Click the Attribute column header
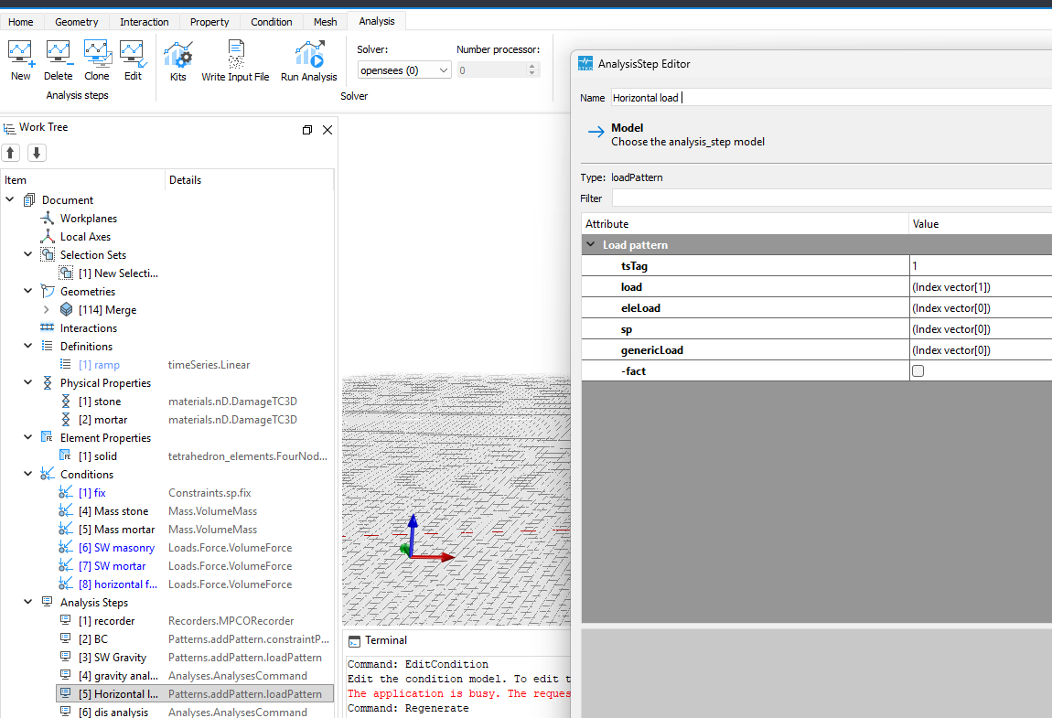The width and height of the screenshot is (1052, 718). pos(745,223)
